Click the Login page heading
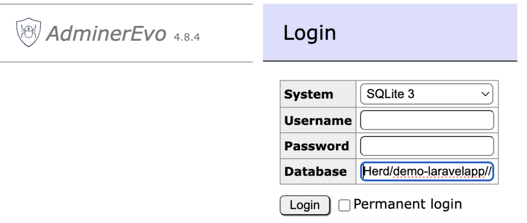The image size is (527, 223). [309, 33]
